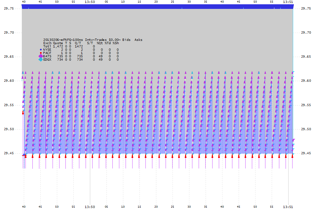Click the left axis price label 29.70
This screenshot has height=209, width=315.
click(x=9, y=32)
